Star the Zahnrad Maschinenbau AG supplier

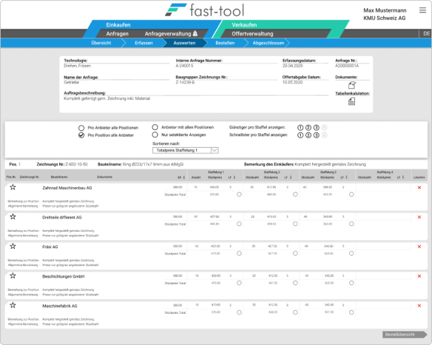[13, 187]
